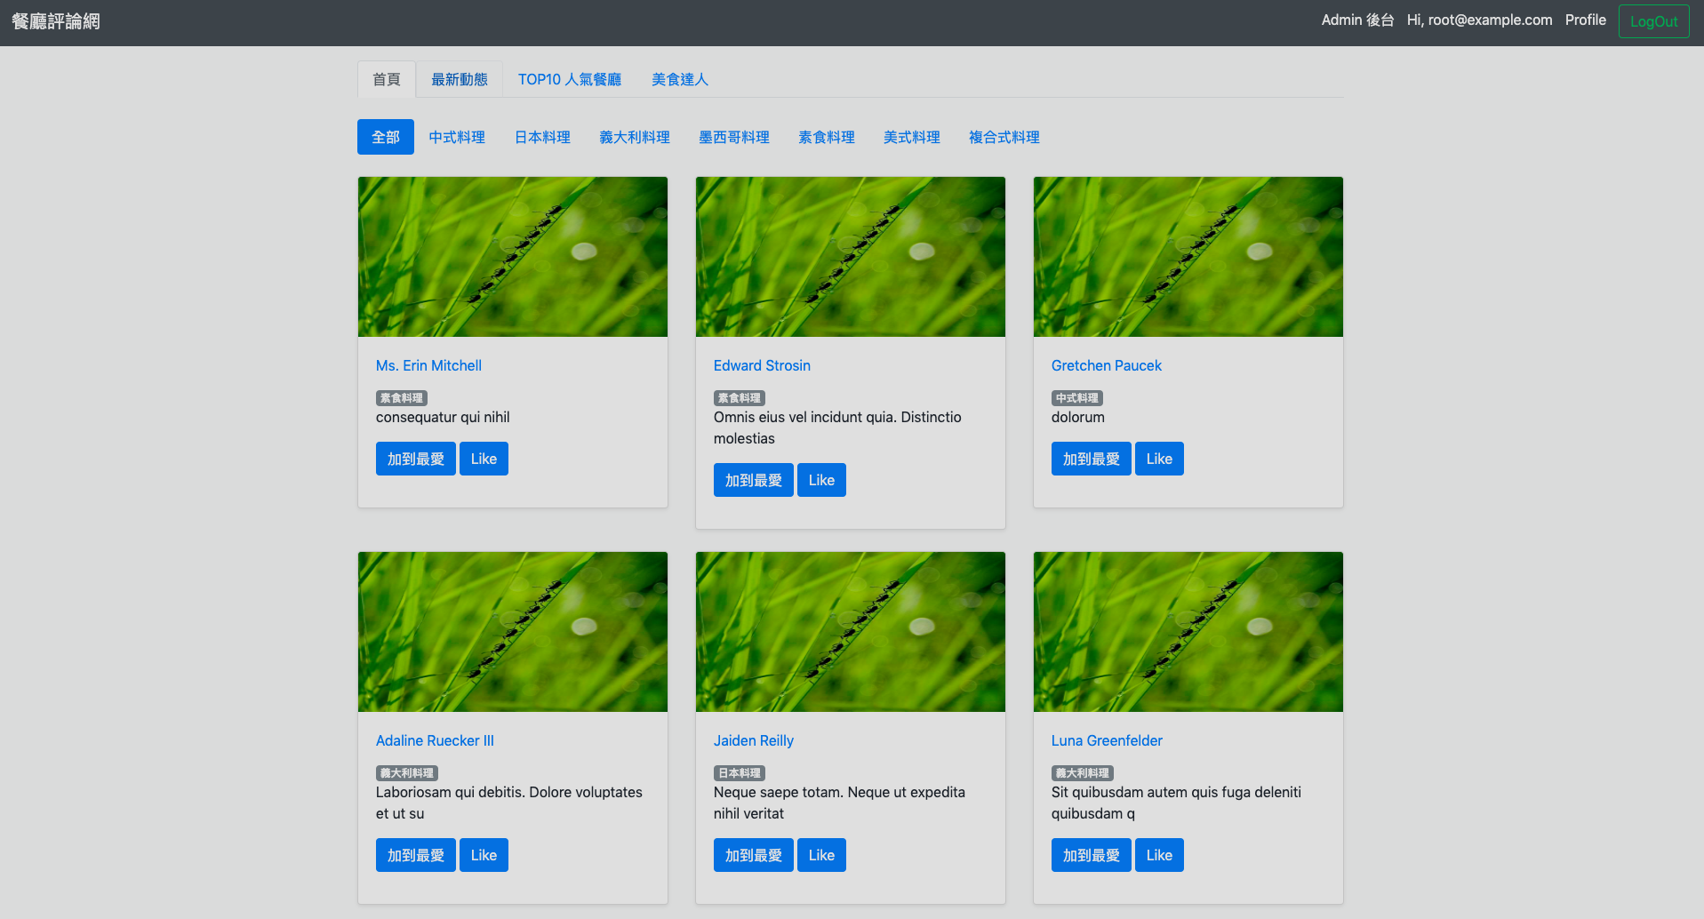Select the 全部 category filter

[386, 137]
